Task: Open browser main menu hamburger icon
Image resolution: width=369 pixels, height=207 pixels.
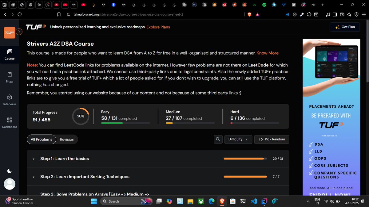Action: coord(364,14)
